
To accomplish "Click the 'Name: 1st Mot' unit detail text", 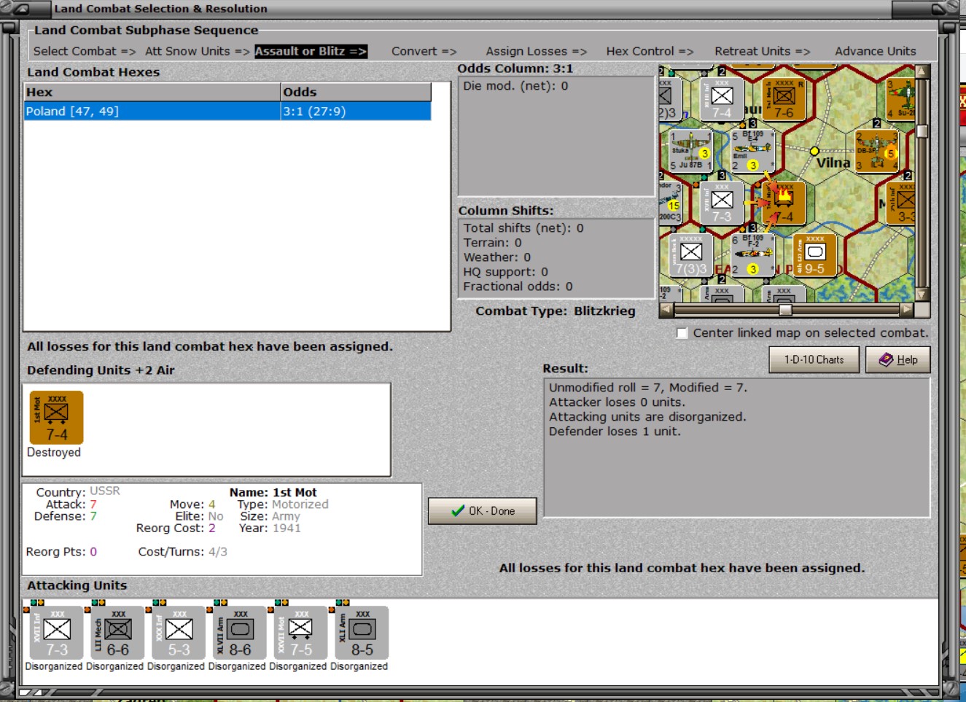I will click(273, 493).
